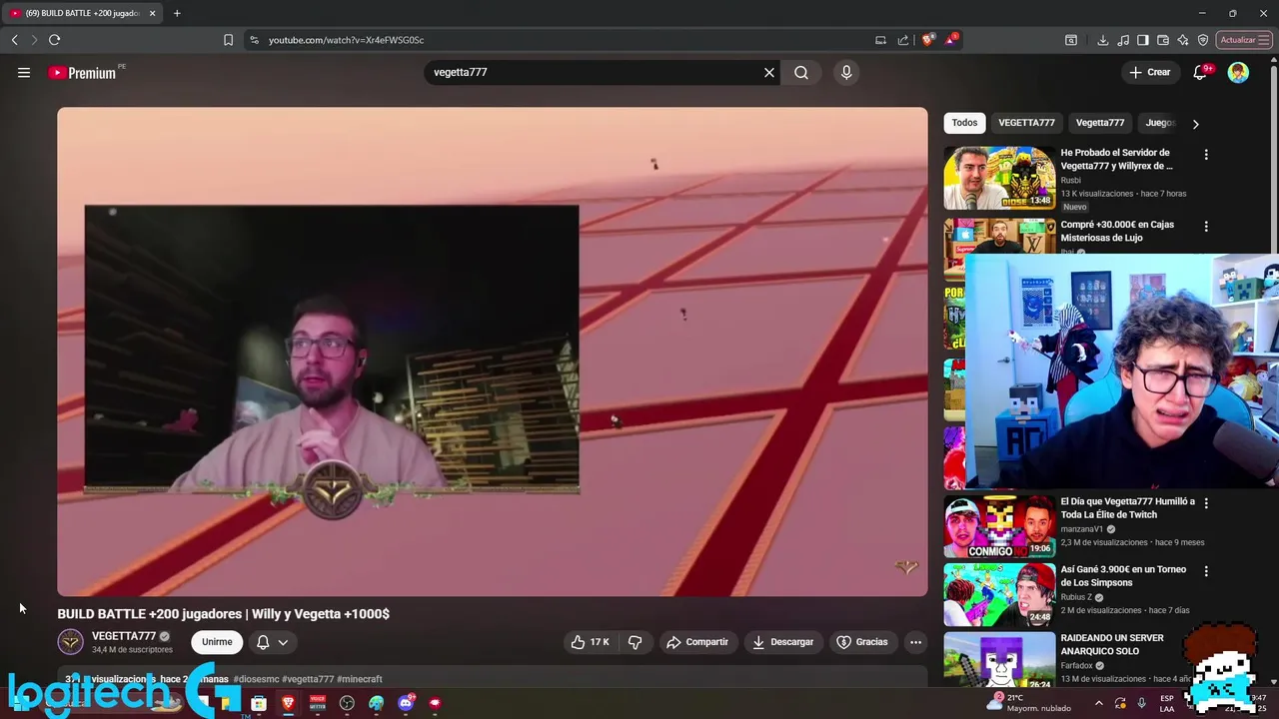This screenshot has height=719, width=1279.
Task: Open the YouTube hamburger guide menu
Action: 24,72
